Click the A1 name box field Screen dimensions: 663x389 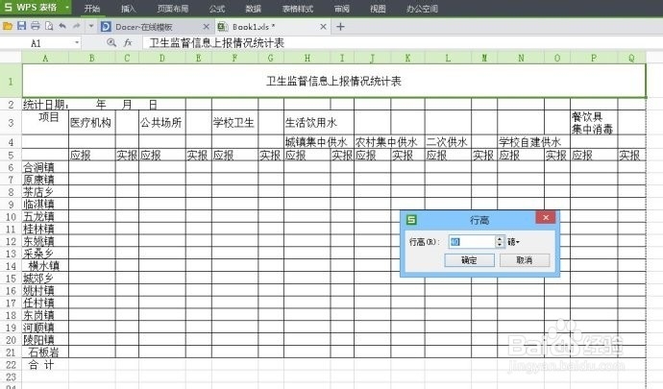38,42
